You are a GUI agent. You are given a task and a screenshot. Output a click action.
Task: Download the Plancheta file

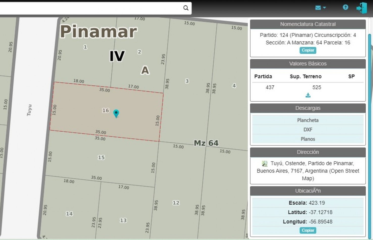(x=308, y=120)
